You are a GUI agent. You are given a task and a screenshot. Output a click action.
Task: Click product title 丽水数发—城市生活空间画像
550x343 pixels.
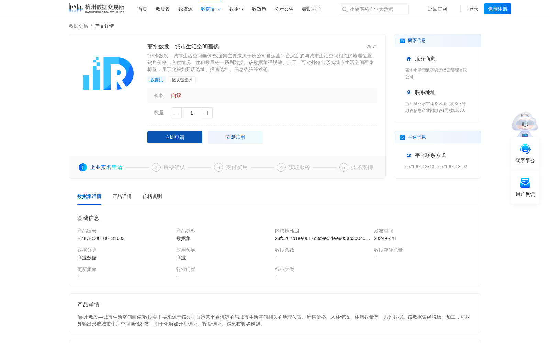[183, 47]
